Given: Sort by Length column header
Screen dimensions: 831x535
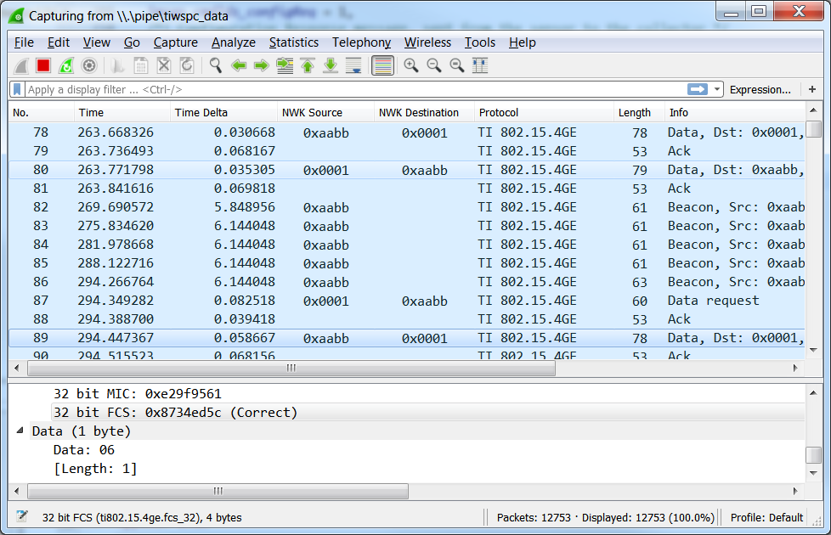Looking at the screenshot, I should 639,113.
